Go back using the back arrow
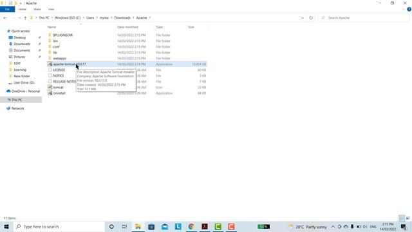 pos(5,18)
